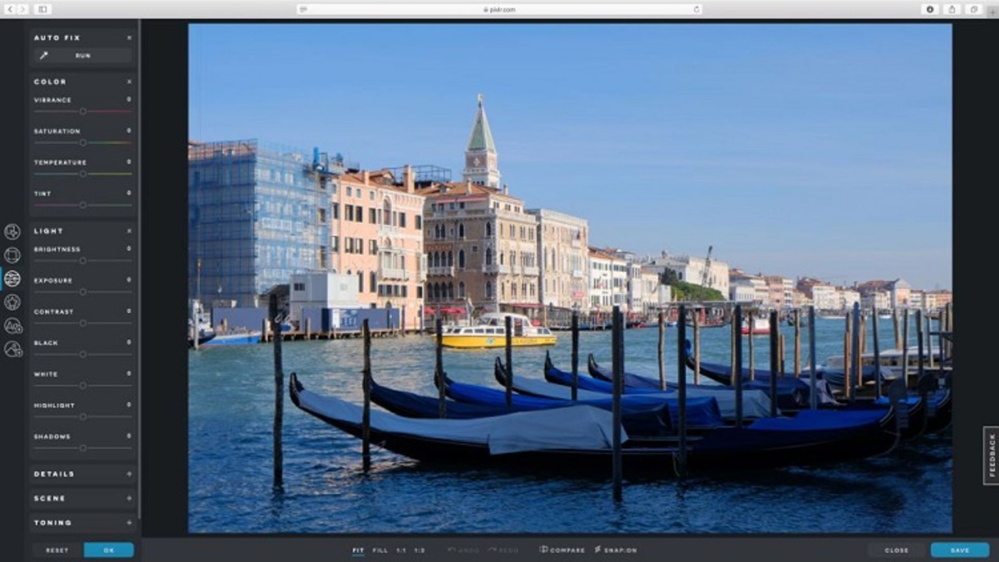Click the Shadows value number
The width and height of the screenshot is (999, 562).
coord(129,436)
